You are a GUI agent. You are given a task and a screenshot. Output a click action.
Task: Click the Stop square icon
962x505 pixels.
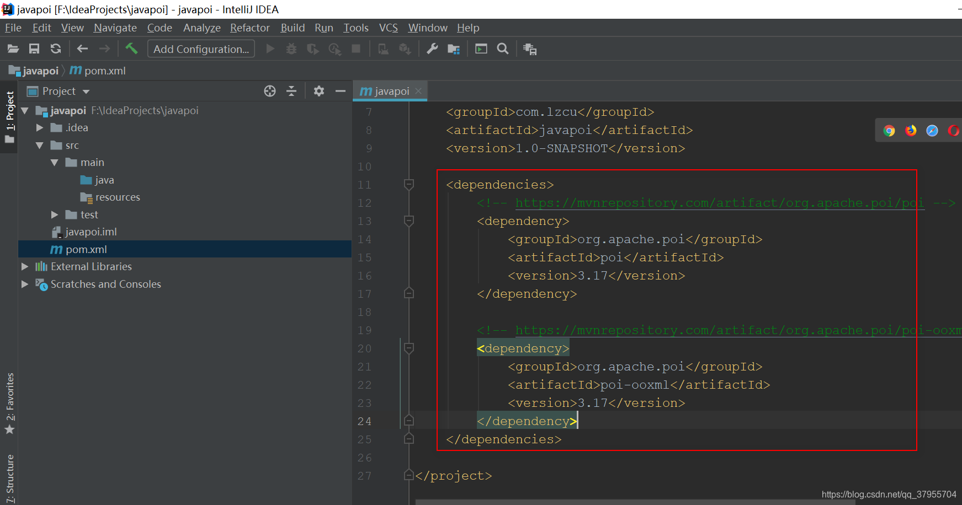click(x=356, y=49)
